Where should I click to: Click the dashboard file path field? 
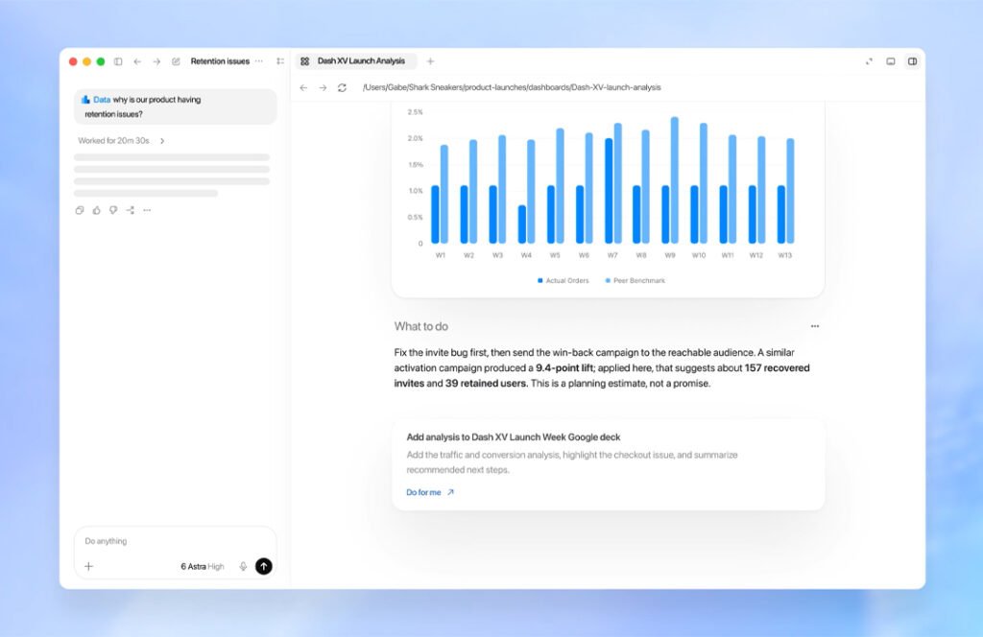pyautogui.click(x=512, y=87)
